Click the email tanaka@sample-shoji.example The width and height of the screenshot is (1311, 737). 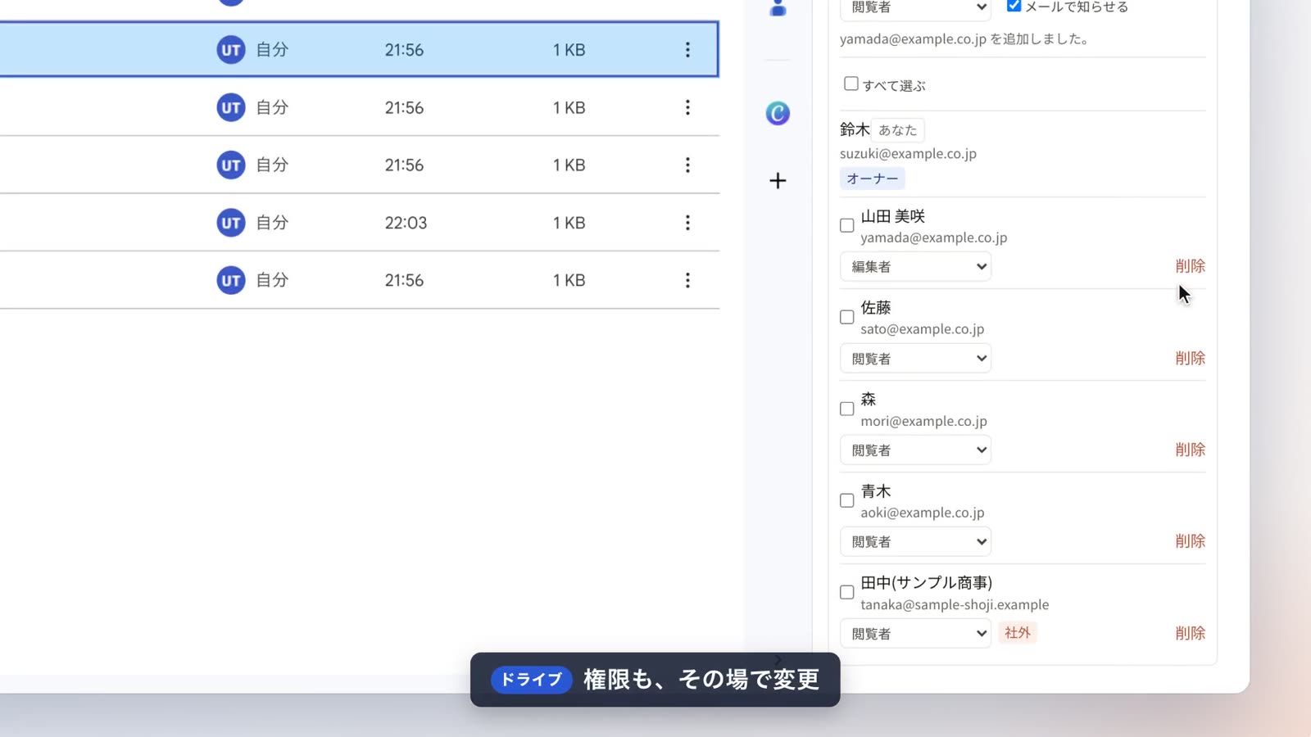(955, 605)
